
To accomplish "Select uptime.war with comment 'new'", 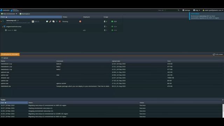I will 111,75.
